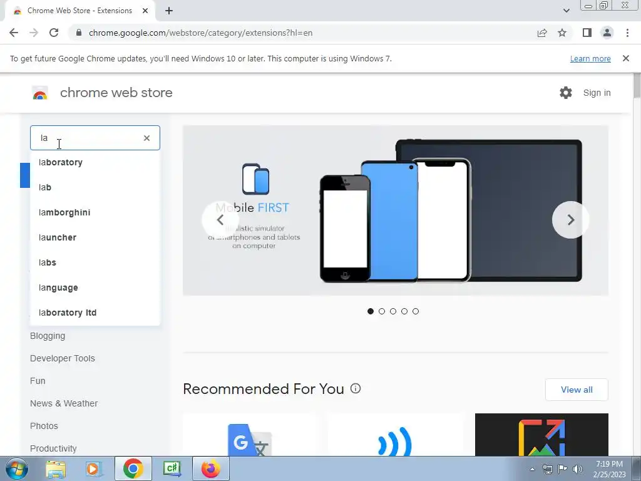This screenshot has width=641, height=481.
Task: Switch to the C# taskbar app
Action: (x=172, y=468)
